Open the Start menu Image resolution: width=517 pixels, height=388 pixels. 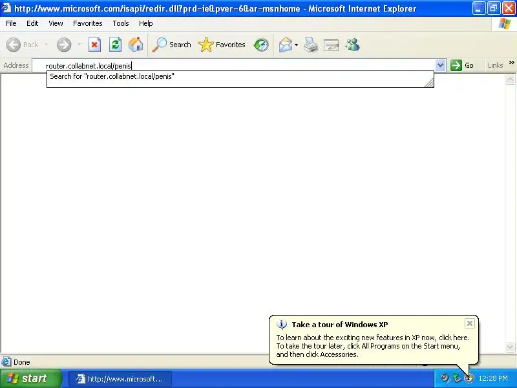click(x=31, y=378)
